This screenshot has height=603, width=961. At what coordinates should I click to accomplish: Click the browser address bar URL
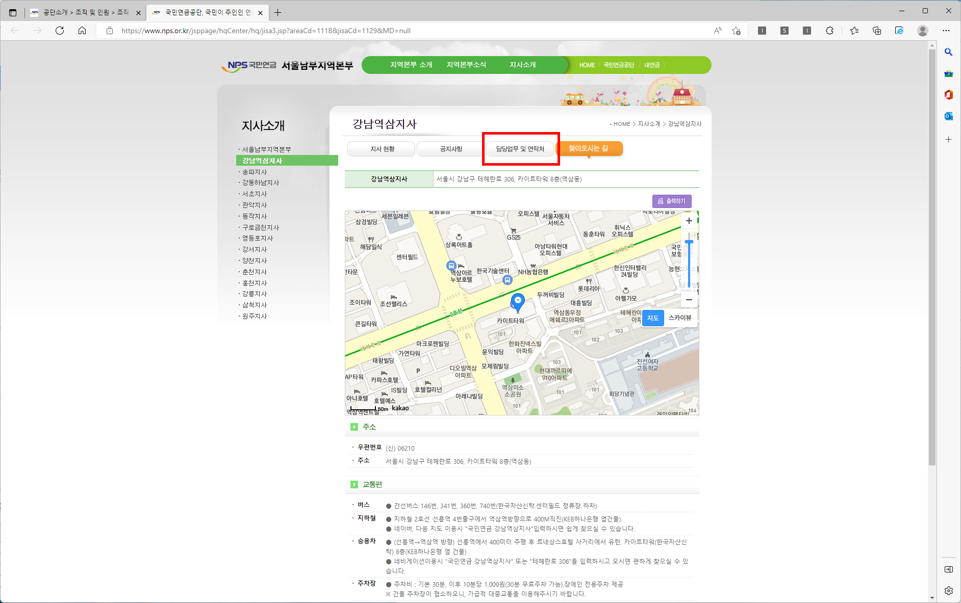266,31
